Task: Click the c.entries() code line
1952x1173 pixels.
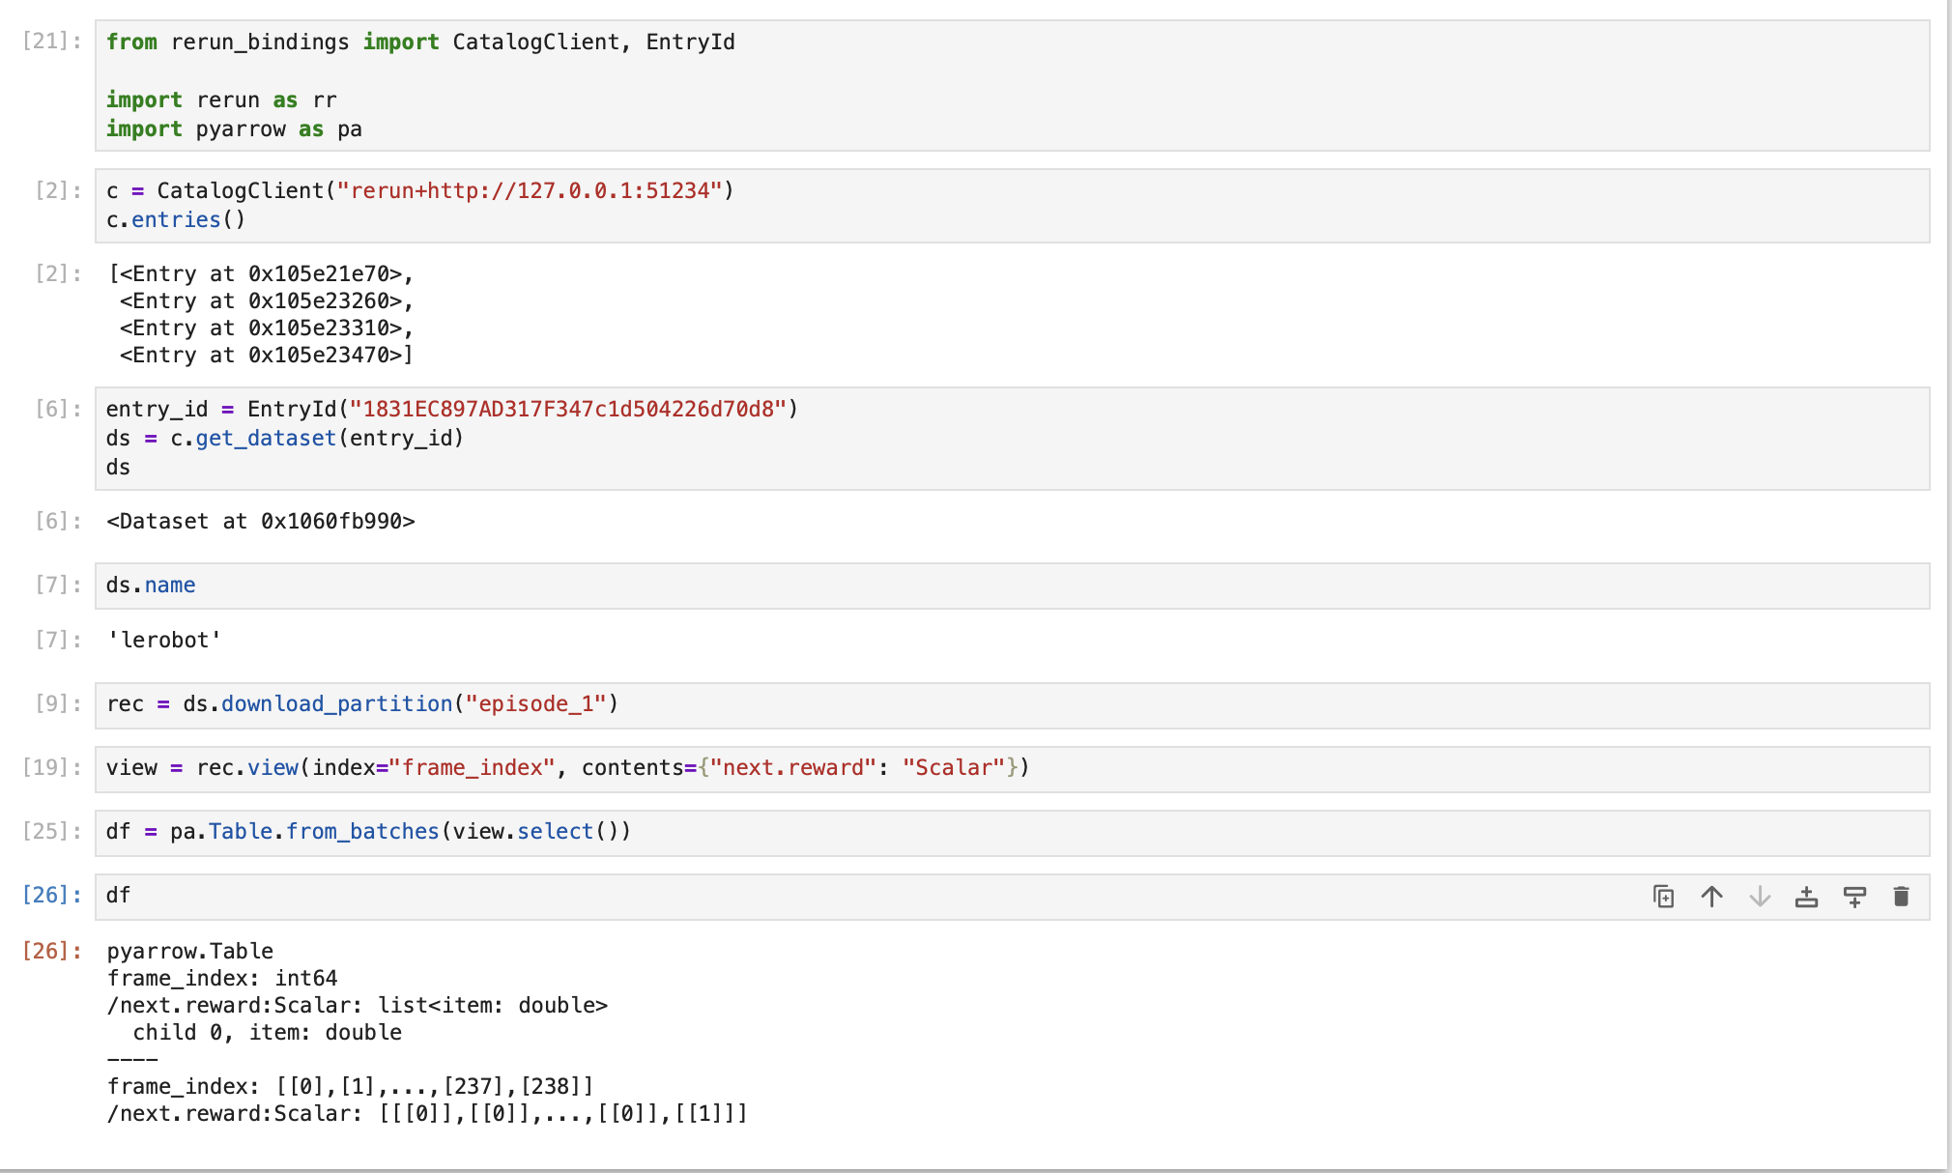Action: click(176, 219)
